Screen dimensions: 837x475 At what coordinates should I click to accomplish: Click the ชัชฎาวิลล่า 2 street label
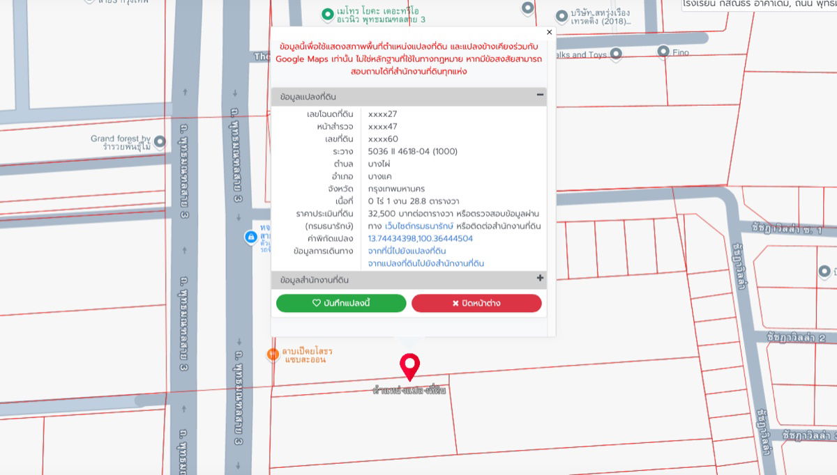[797, 337]
